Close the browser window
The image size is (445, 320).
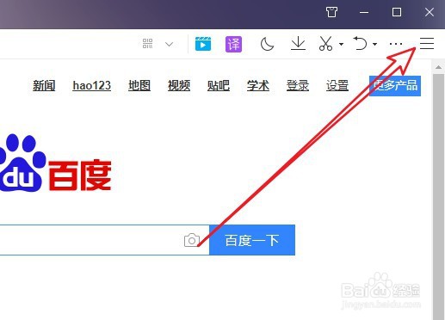(x=430, y=12)
